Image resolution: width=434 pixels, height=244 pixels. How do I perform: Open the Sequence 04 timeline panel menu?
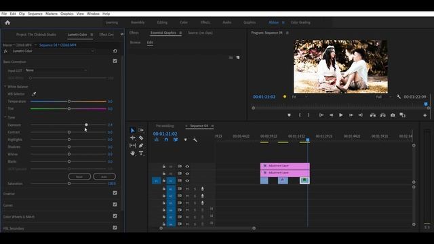[x=212, y=126]
